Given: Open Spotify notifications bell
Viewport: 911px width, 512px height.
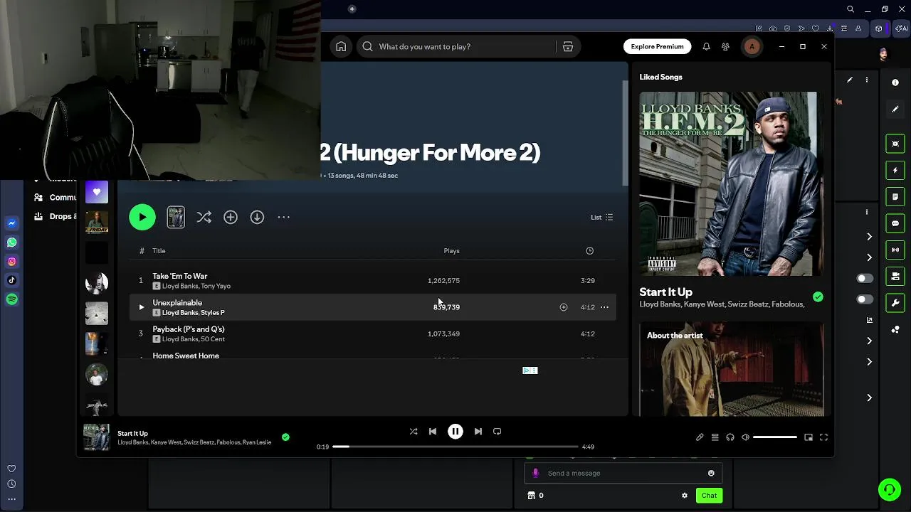Looking at the screenshot, I should point(706,46).
